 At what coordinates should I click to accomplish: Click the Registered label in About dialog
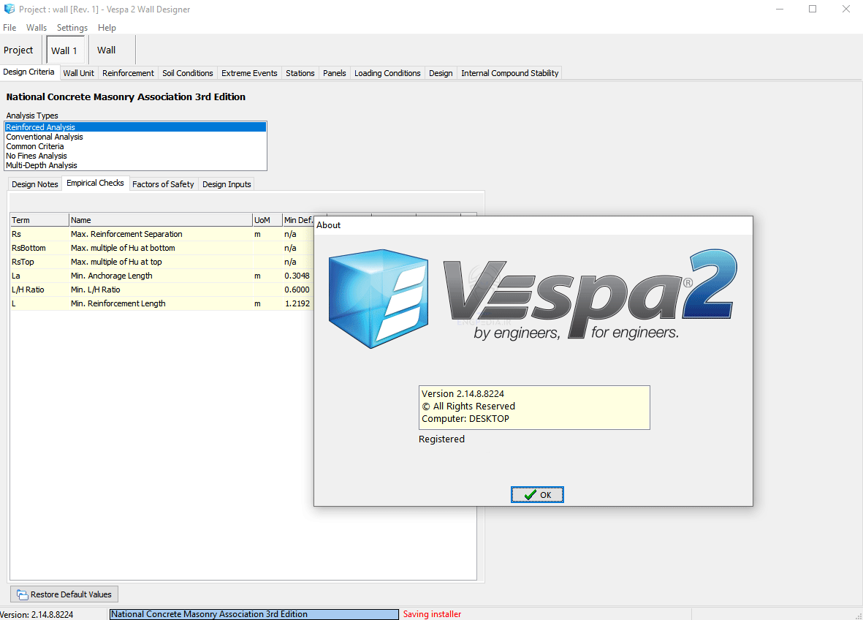coord(441,439)
